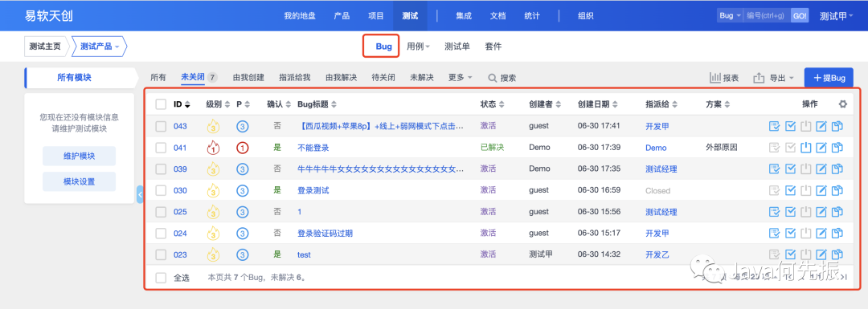The image size is (868, 309).
Task: Tick the 全选 checkbox in table footer
Action: point(161,278)
